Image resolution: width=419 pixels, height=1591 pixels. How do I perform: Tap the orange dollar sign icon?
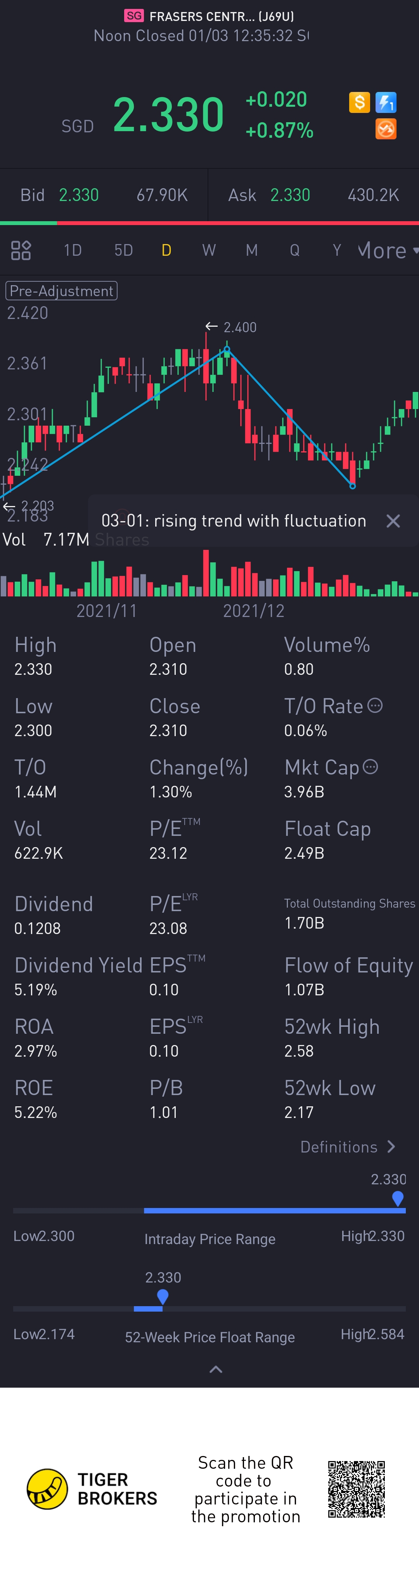click(x=359, y=102)
